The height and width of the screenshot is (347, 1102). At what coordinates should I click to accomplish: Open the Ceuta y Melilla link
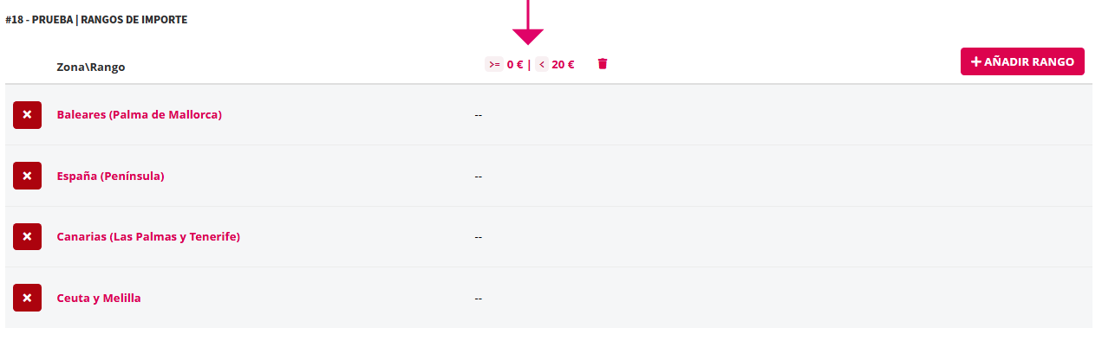coord(98,299)
